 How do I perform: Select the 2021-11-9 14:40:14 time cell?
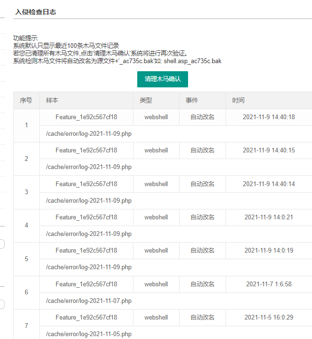(269, 184)
